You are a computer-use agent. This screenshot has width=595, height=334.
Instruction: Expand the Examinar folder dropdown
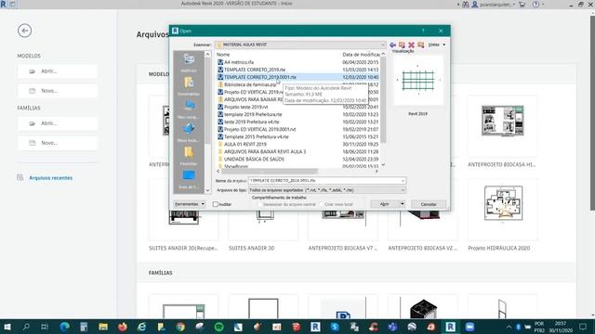pos(382,45)
